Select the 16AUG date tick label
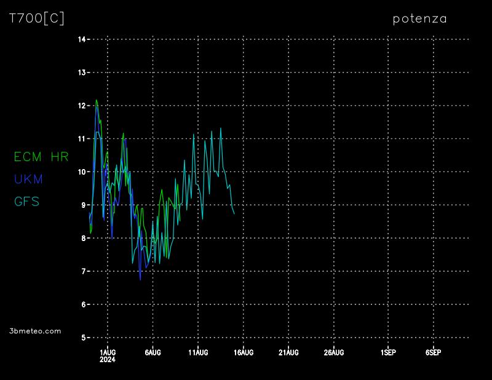 [x=244, y=353]
